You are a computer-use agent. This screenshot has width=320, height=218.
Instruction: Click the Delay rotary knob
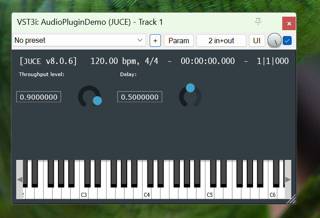click(x=191, y=95)
